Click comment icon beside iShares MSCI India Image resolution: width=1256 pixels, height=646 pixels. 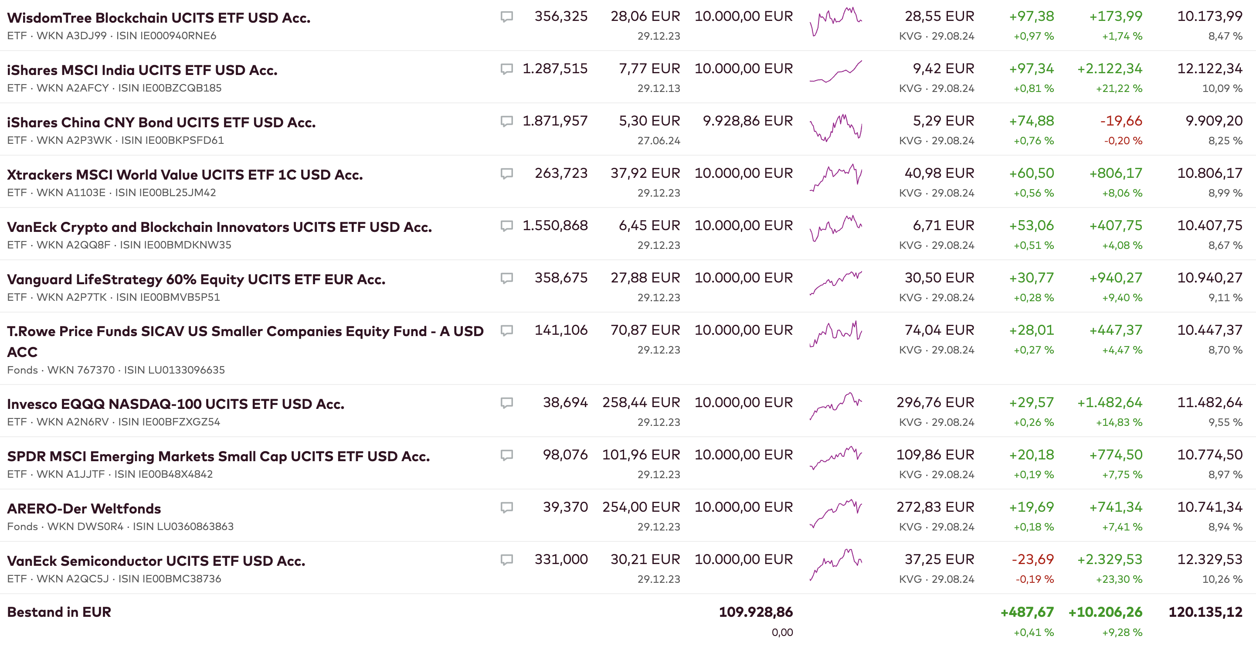506,69
